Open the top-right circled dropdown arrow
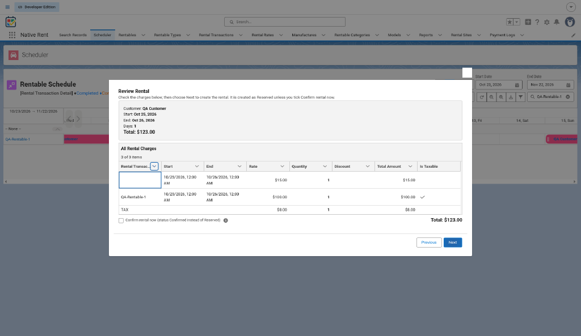 click(571, 7)
